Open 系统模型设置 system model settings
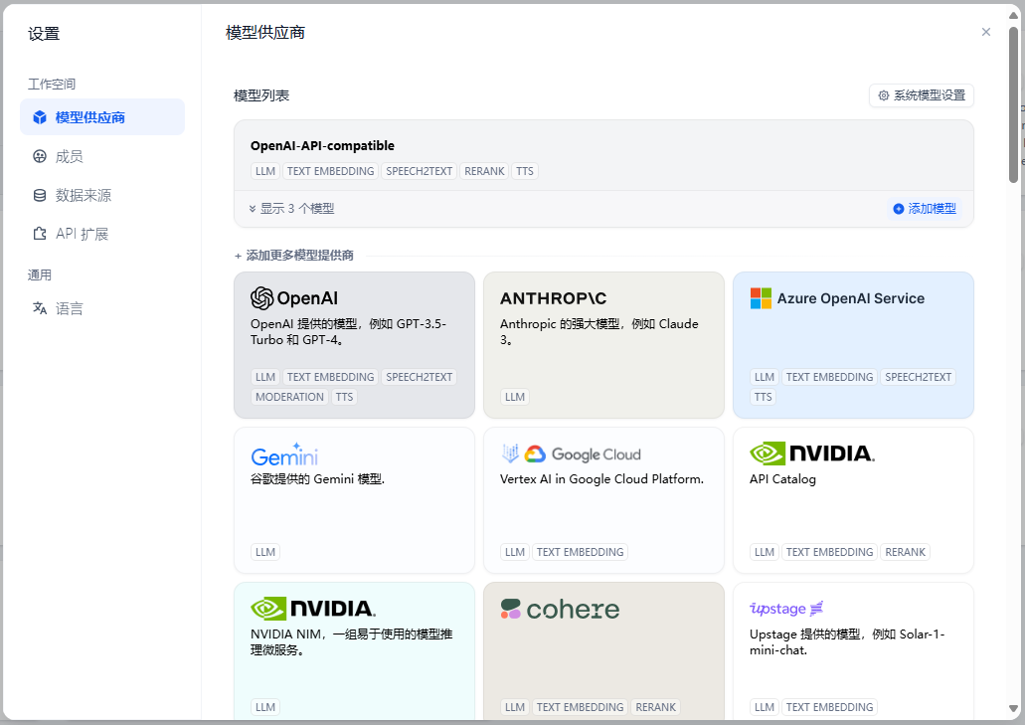 tap(921, 95)
